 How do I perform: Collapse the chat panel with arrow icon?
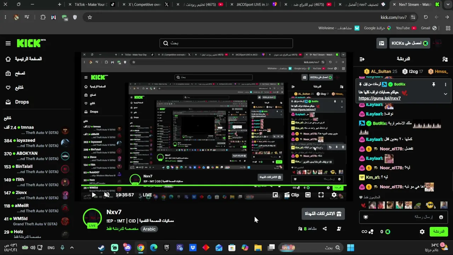point(362,59)
